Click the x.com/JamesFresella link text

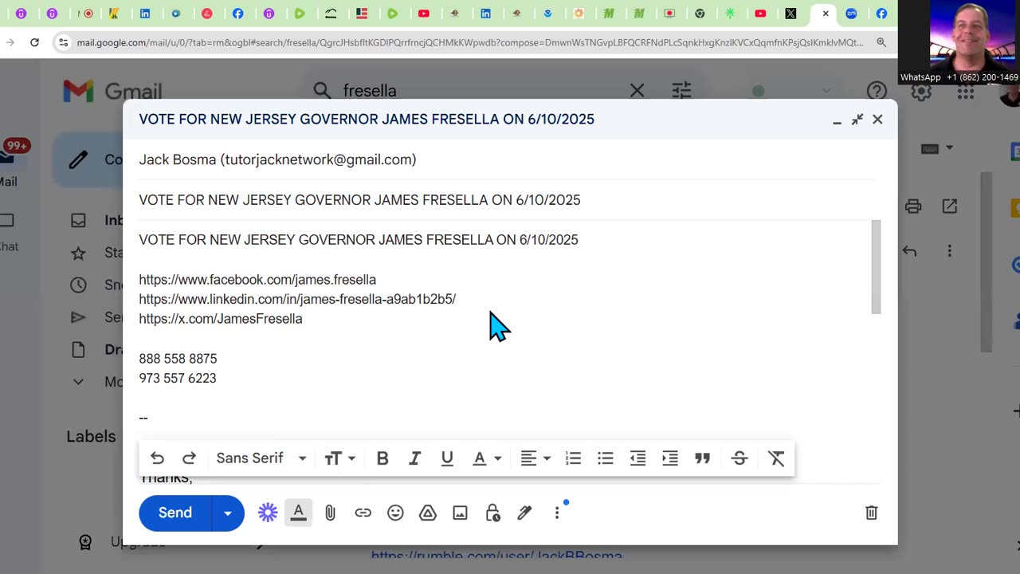[221, 319]
